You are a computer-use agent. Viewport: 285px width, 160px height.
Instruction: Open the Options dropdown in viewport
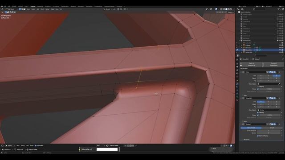(231, 12)
